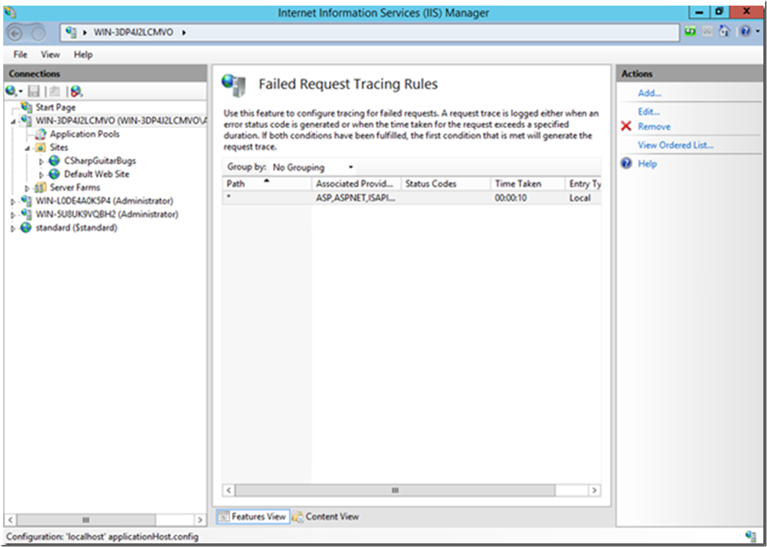Click the WIN-5U8UK9VQBH2 server icon
The width and height of the screenshot is (767, 547).
click(x=26, y=214)
